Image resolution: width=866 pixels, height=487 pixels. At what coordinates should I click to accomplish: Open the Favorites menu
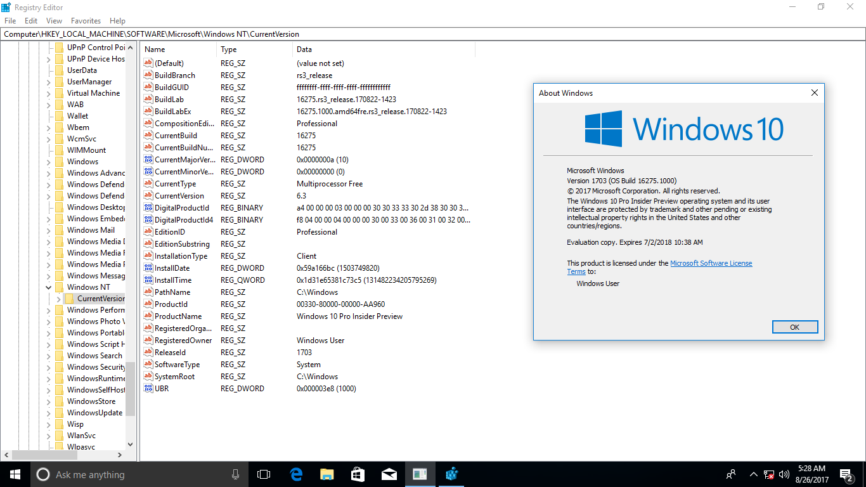pyautogui.click(x=86, y=21)
